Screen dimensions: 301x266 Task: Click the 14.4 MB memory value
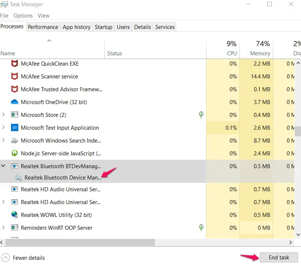tap(260, 77)
